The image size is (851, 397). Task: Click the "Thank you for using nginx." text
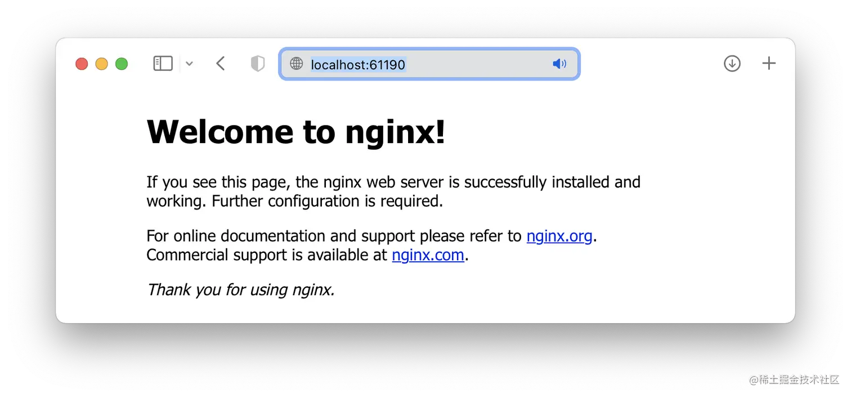[241, 289]
